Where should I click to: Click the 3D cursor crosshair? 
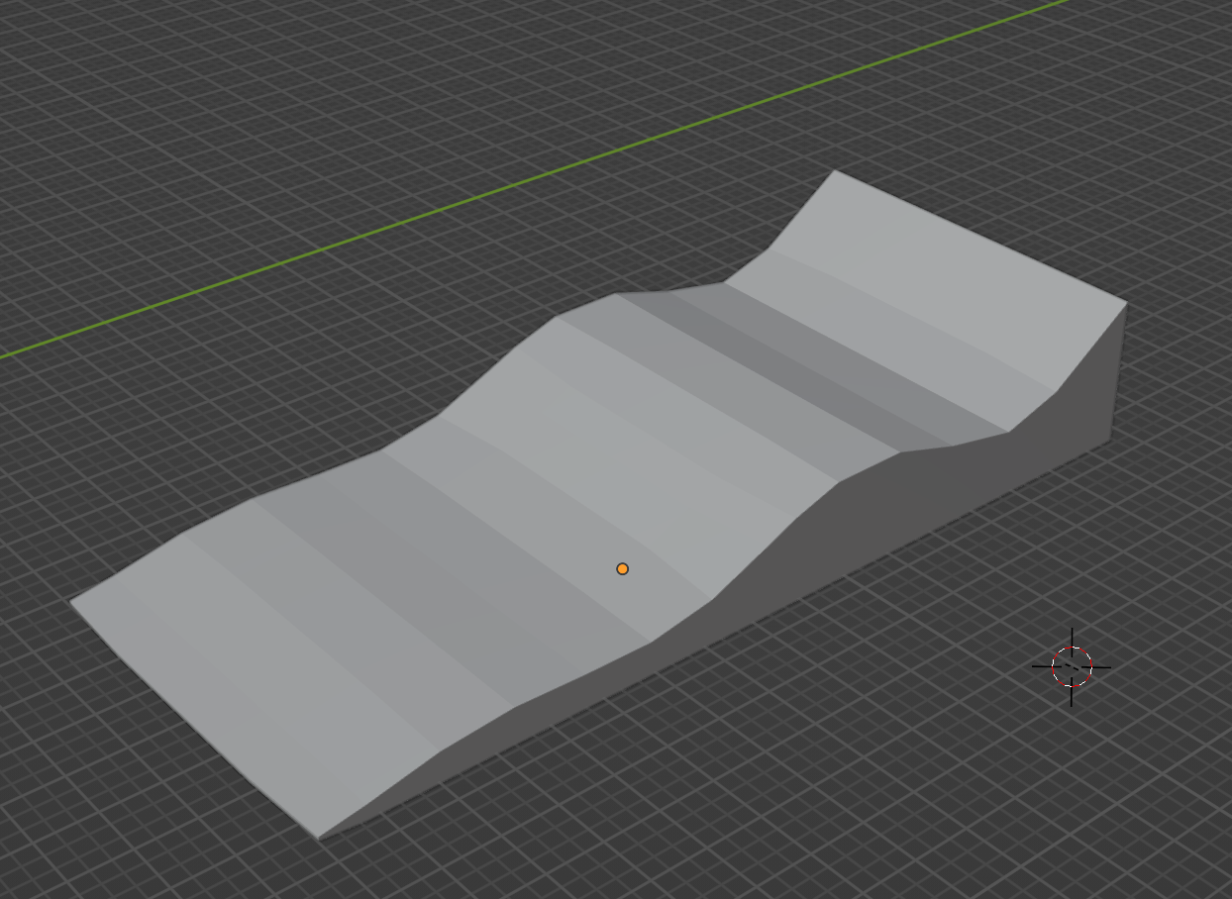pos(1072,667)
